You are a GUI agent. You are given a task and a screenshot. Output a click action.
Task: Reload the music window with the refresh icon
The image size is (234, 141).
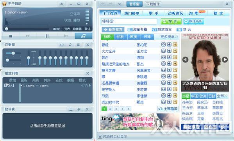(119, 4)
